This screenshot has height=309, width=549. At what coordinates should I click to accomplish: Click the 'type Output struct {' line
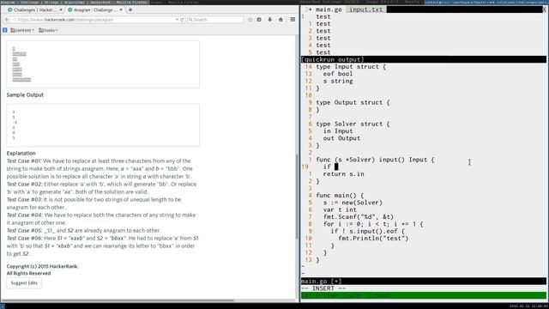coord(353,103)
